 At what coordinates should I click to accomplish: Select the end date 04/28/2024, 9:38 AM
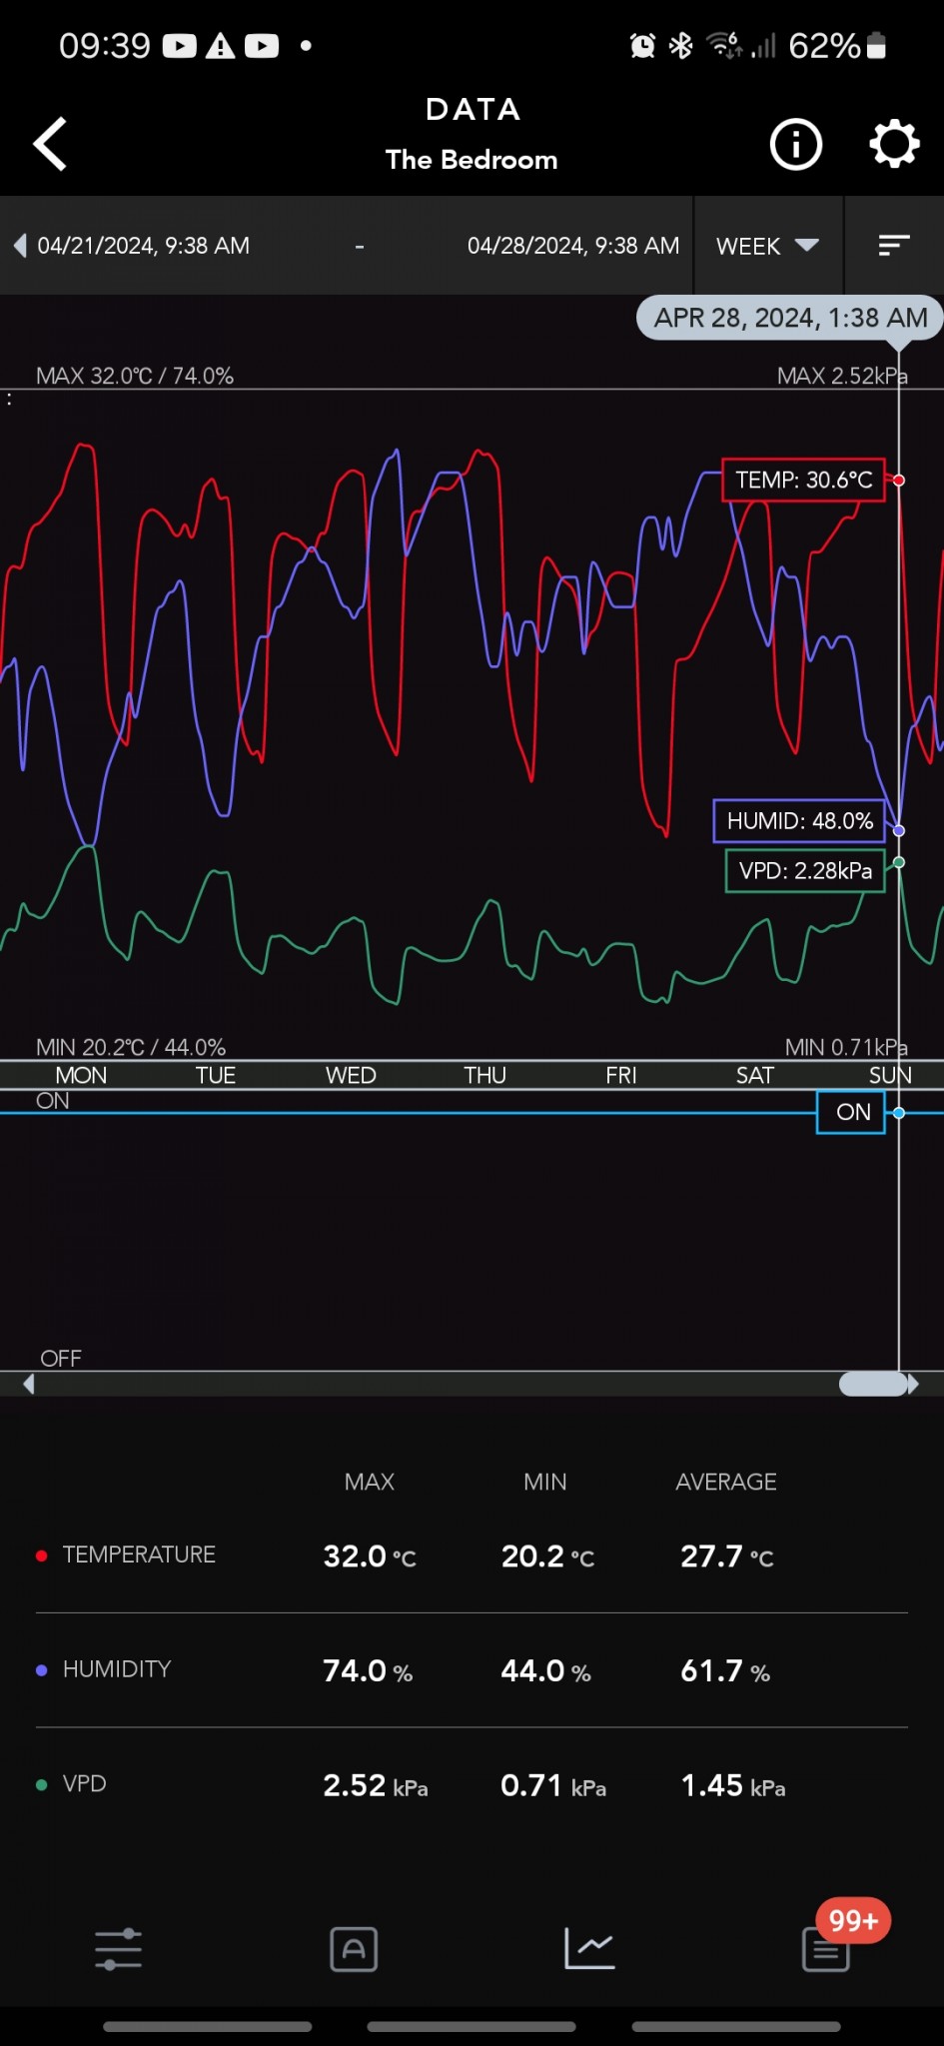pyautogui.click(x=572, y=246)
